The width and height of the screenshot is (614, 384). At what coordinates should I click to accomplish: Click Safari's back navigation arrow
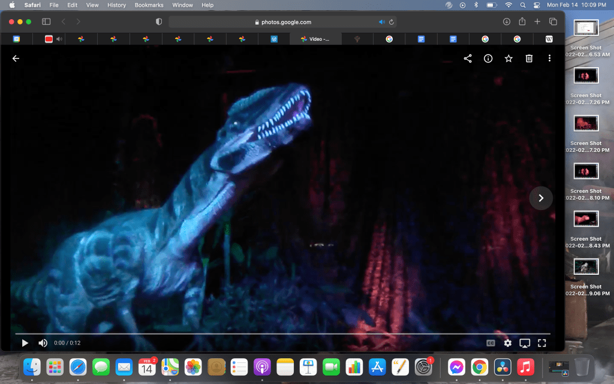64,22
